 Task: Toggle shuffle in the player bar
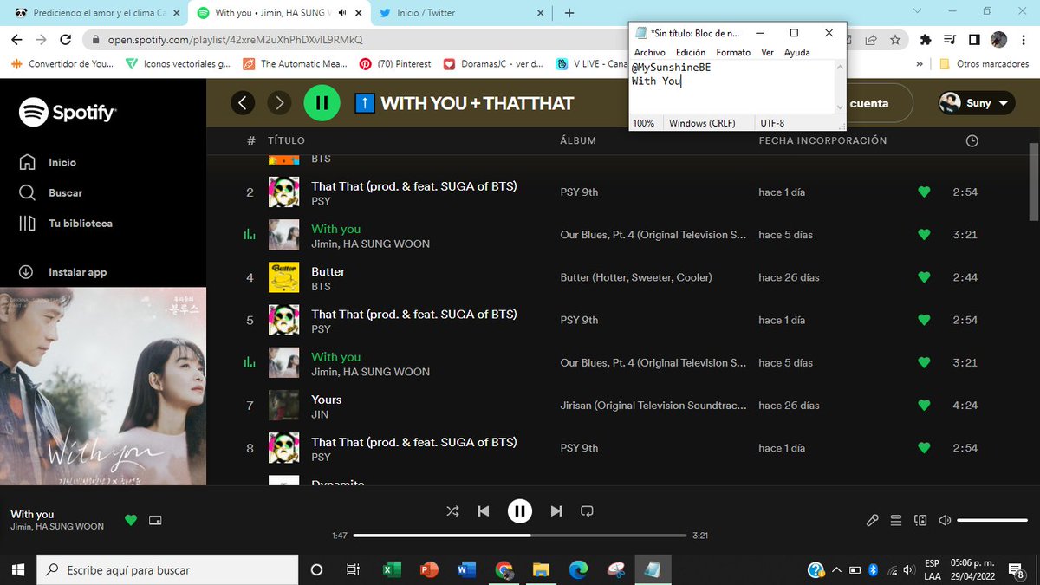click(x=452, y=511)
